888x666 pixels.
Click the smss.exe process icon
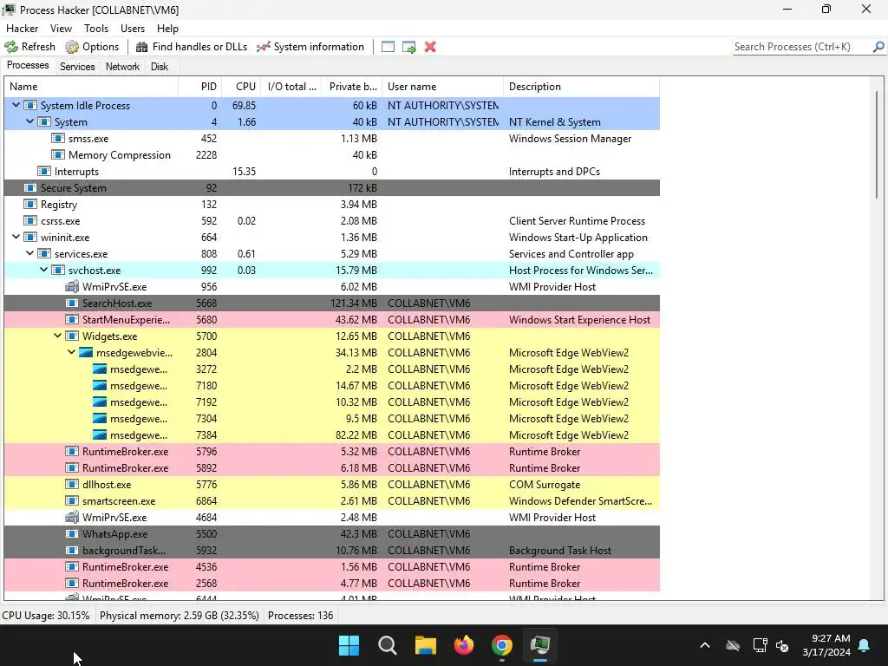58,138
